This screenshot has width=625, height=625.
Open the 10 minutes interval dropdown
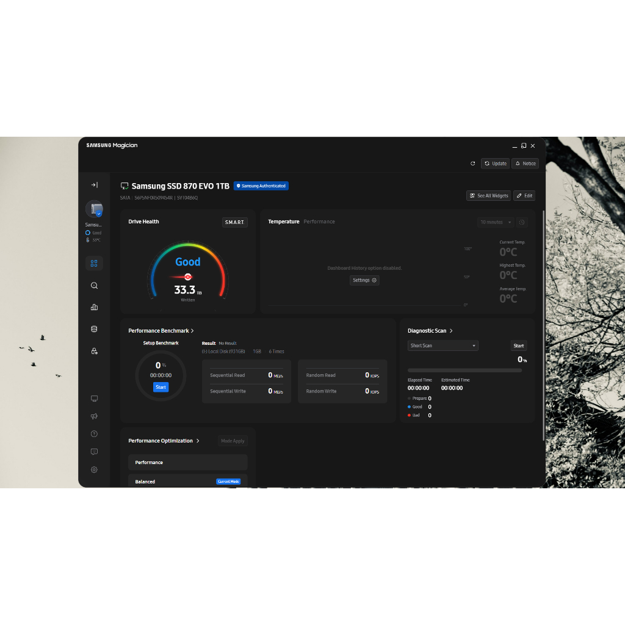[496, 222]
